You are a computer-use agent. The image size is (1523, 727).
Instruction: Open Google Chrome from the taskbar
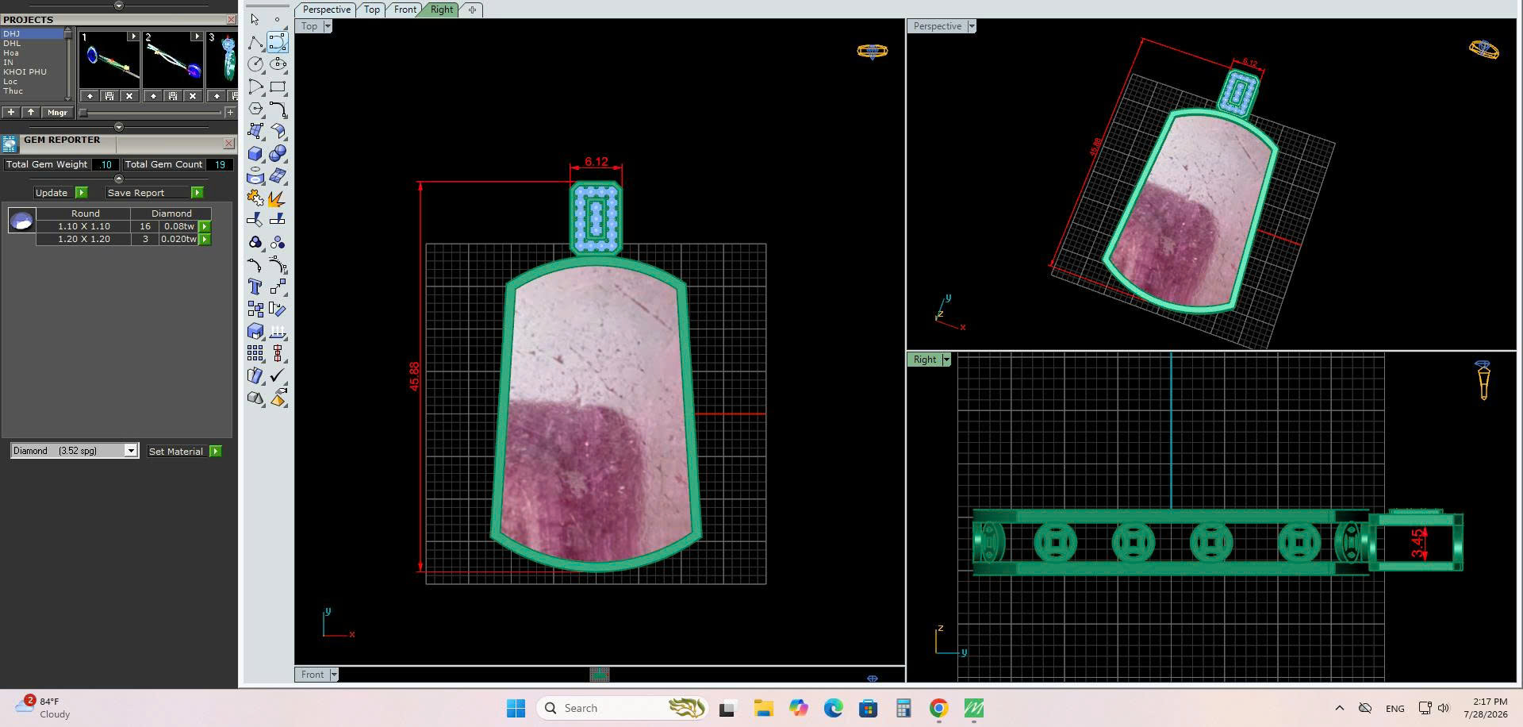pos(938,708)
